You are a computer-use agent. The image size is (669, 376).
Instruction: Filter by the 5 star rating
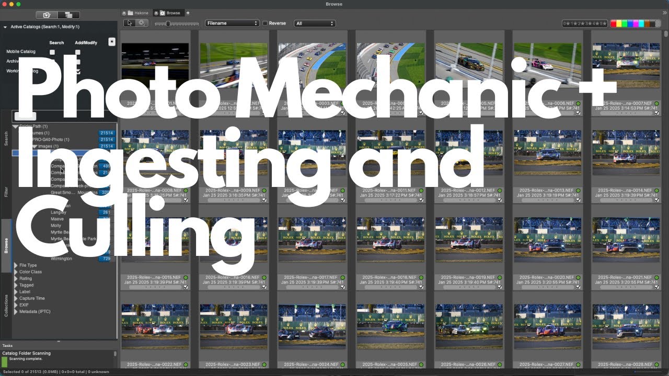click(x=604, y=23)
